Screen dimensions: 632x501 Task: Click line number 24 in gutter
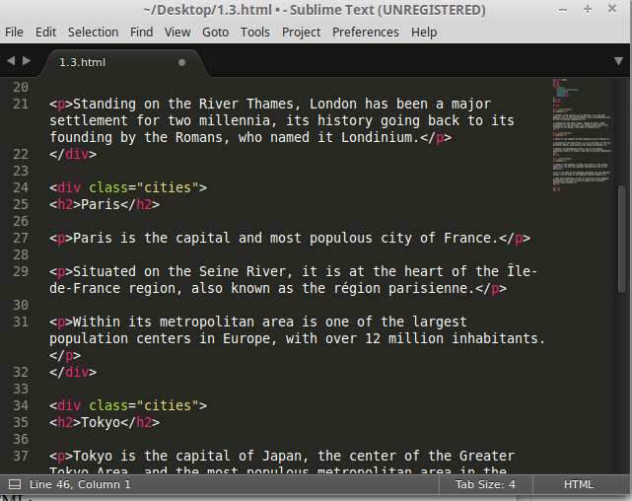point(21,187)
